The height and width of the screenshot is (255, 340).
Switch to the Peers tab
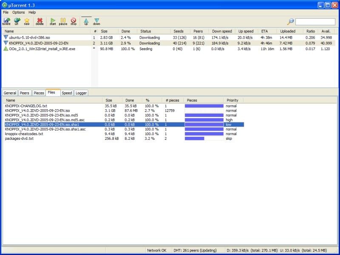pos(24,93)
